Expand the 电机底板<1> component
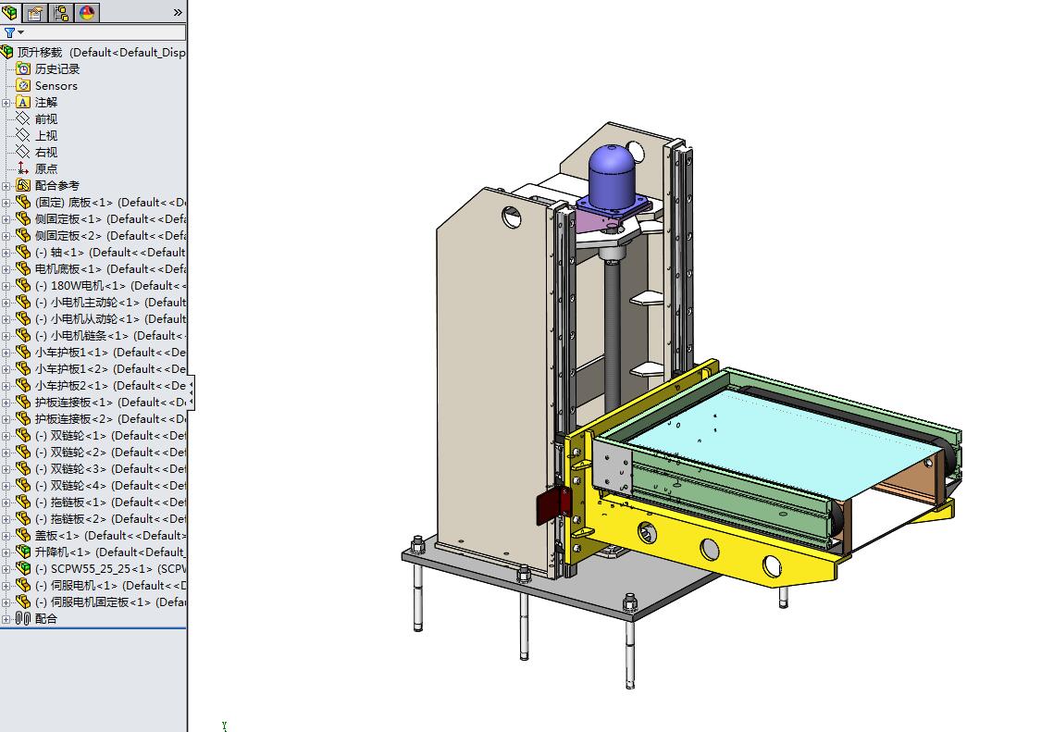This screenshot has height=732, width=1041. pyautogui.click(x=6, y=269)
